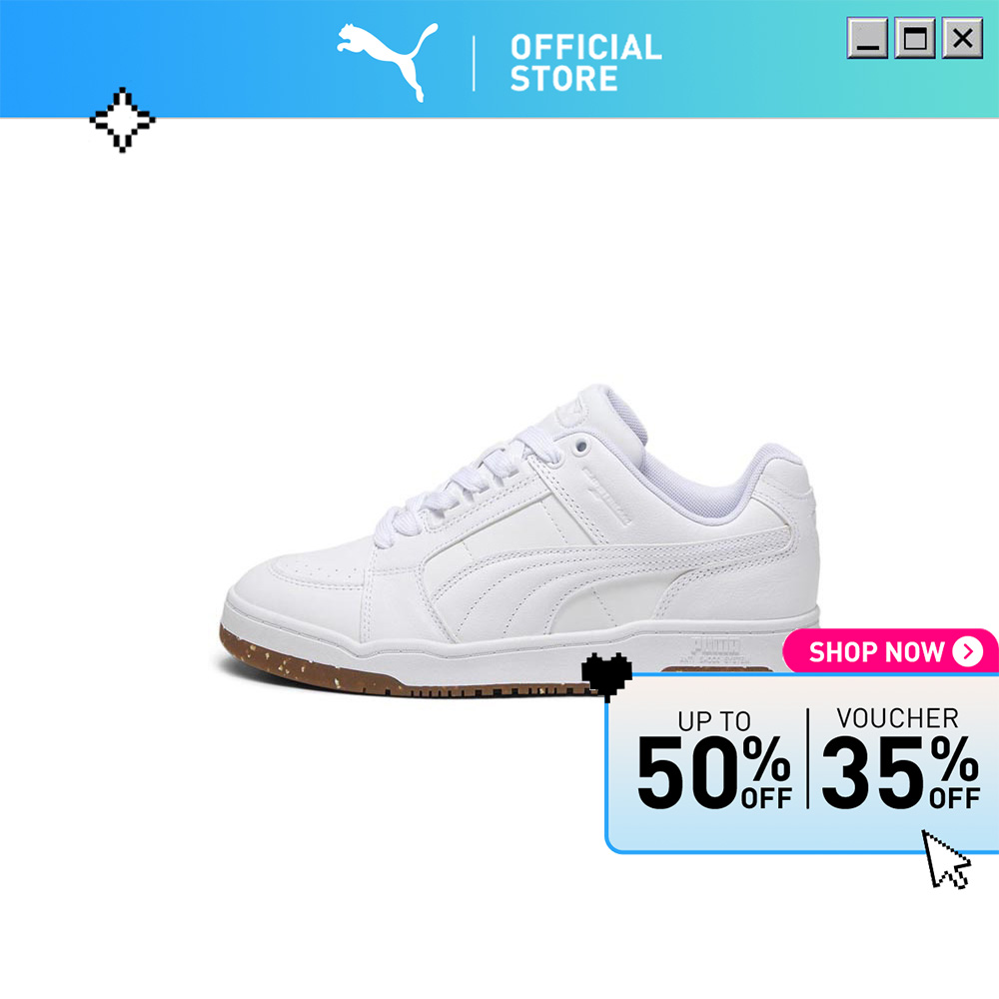Click the pixelated mouse cursor graphic
This screenshot has height=999, width=999.
pyautogui.click(x=945, y=859)
